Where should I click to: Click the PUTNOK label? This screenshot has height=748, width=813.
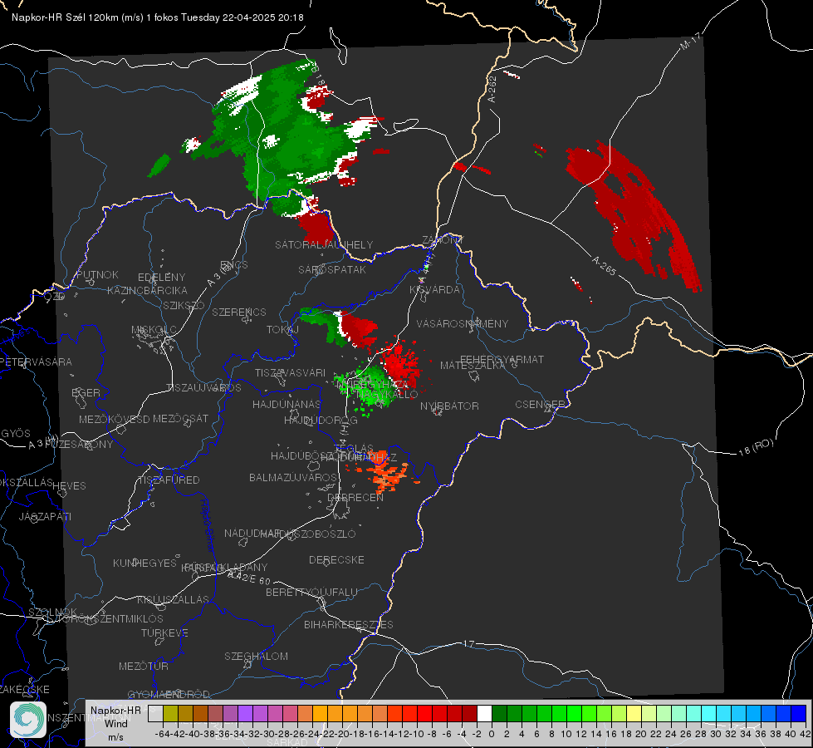click(x=97, y=274)
